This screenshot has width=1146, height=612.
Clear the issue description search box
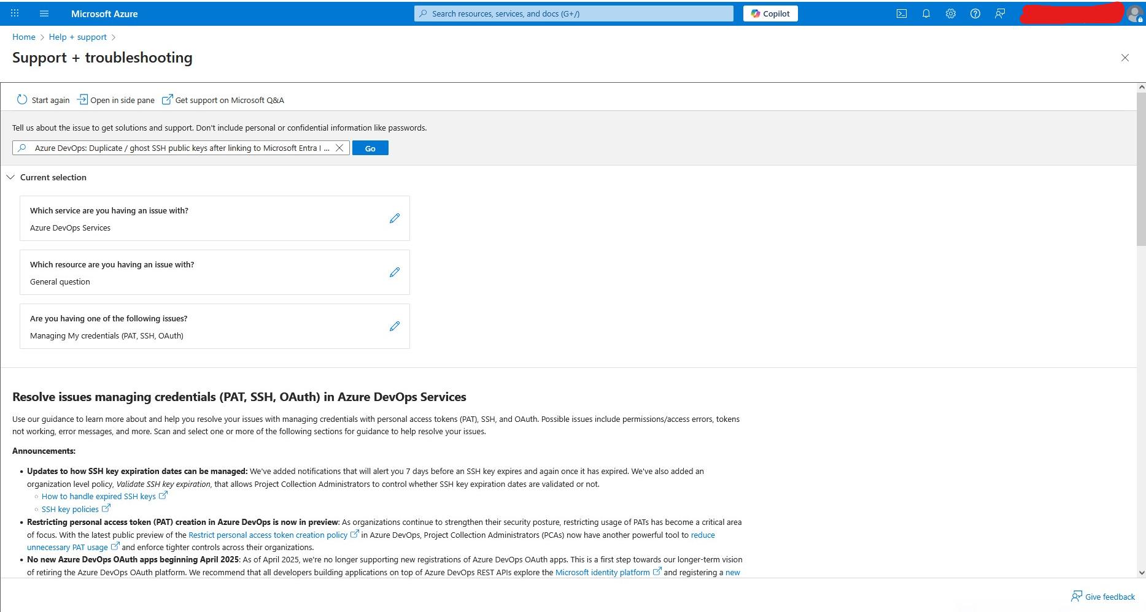tap(339, 148)
